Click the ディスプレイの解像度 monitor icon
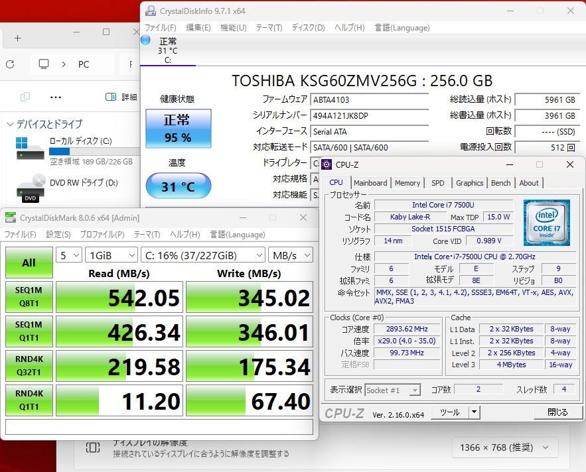This screenshot has height=472, width=586. 93,448
